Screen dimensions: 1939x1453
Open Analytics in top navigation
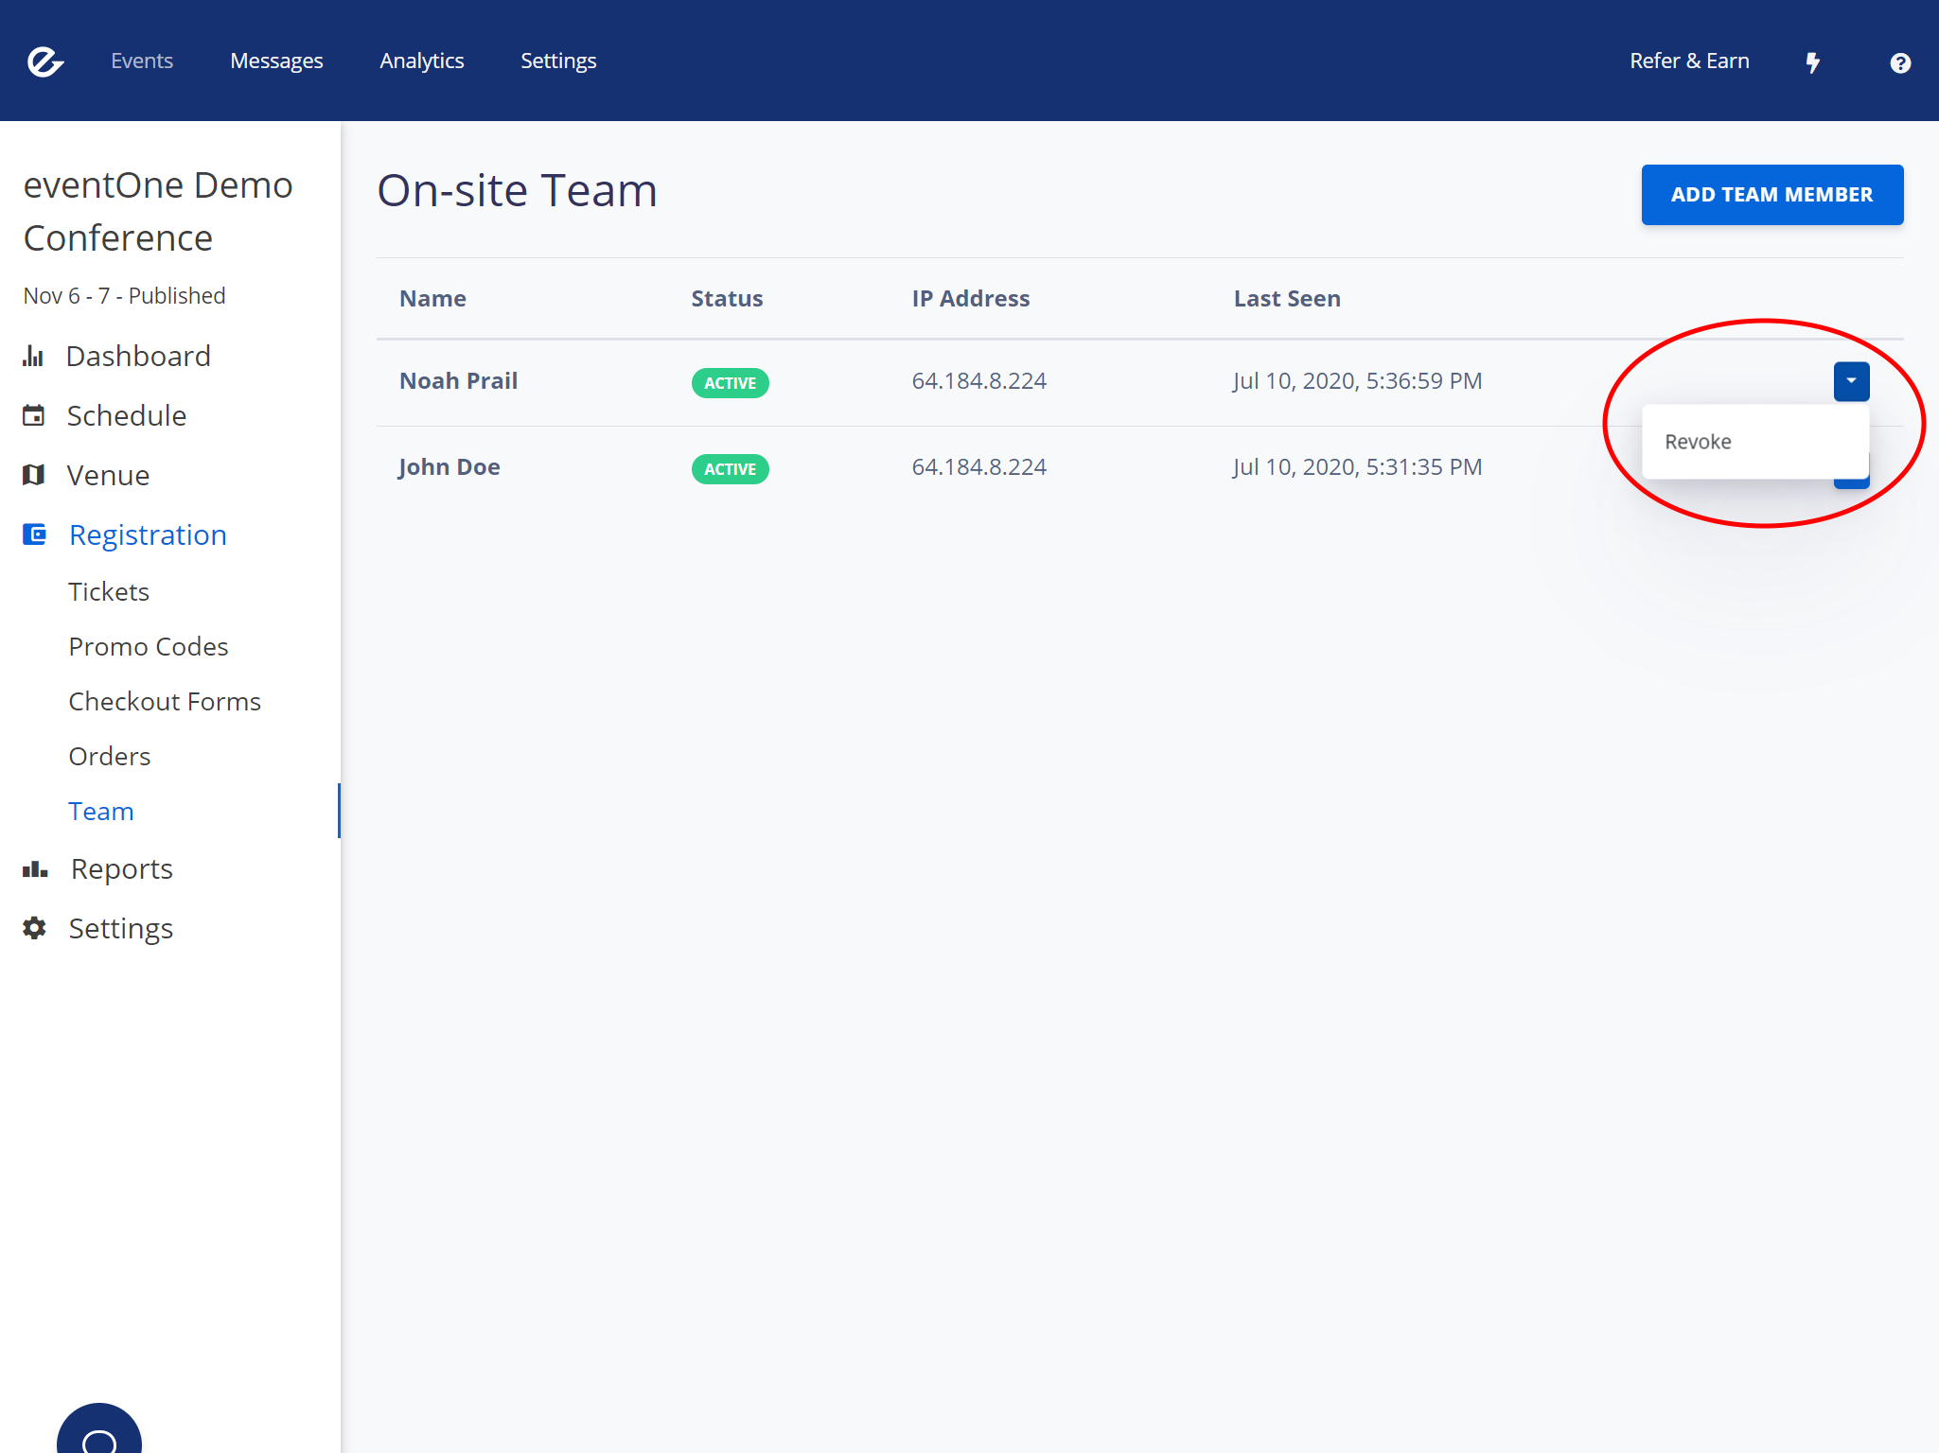point(422,61)
